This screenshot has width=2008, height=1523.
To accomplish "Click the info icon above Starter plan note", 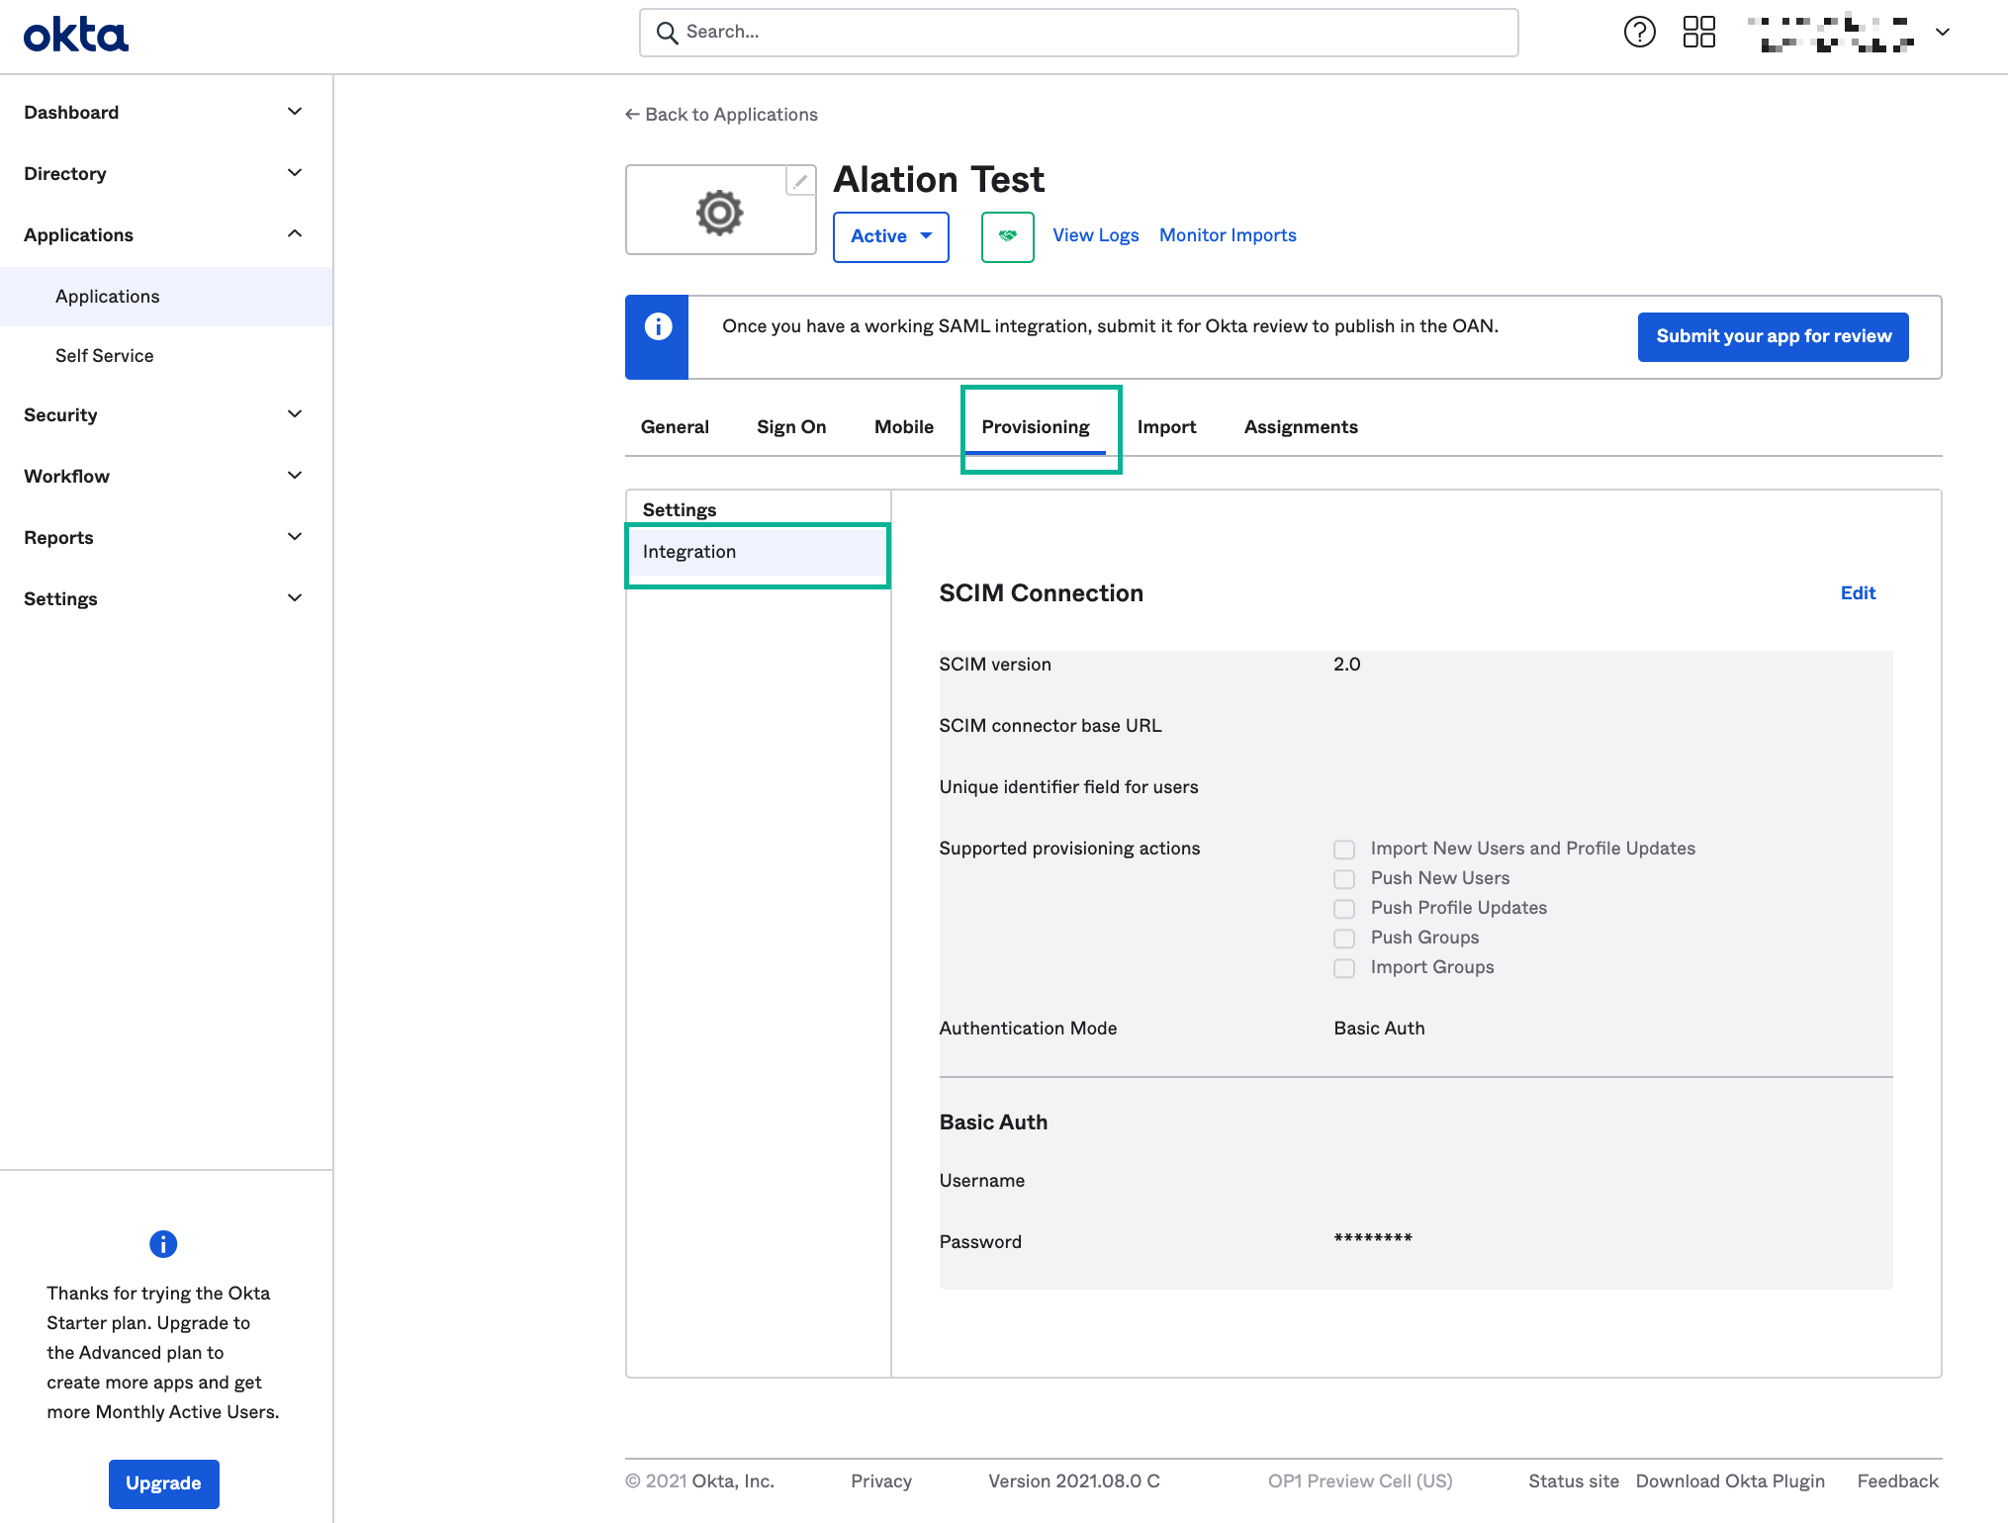I will [x=163, y=1244].
